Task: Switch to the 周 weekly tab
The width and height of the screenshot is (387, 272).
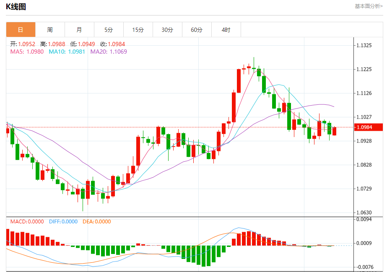Action: (x=50, y=30)
